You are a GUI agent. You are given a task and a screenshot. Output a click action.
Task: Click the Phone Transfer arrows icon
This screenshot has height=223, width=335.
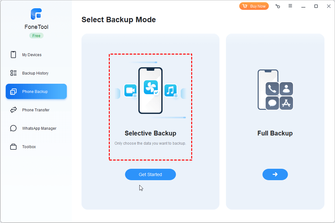(x=13, y=110)
